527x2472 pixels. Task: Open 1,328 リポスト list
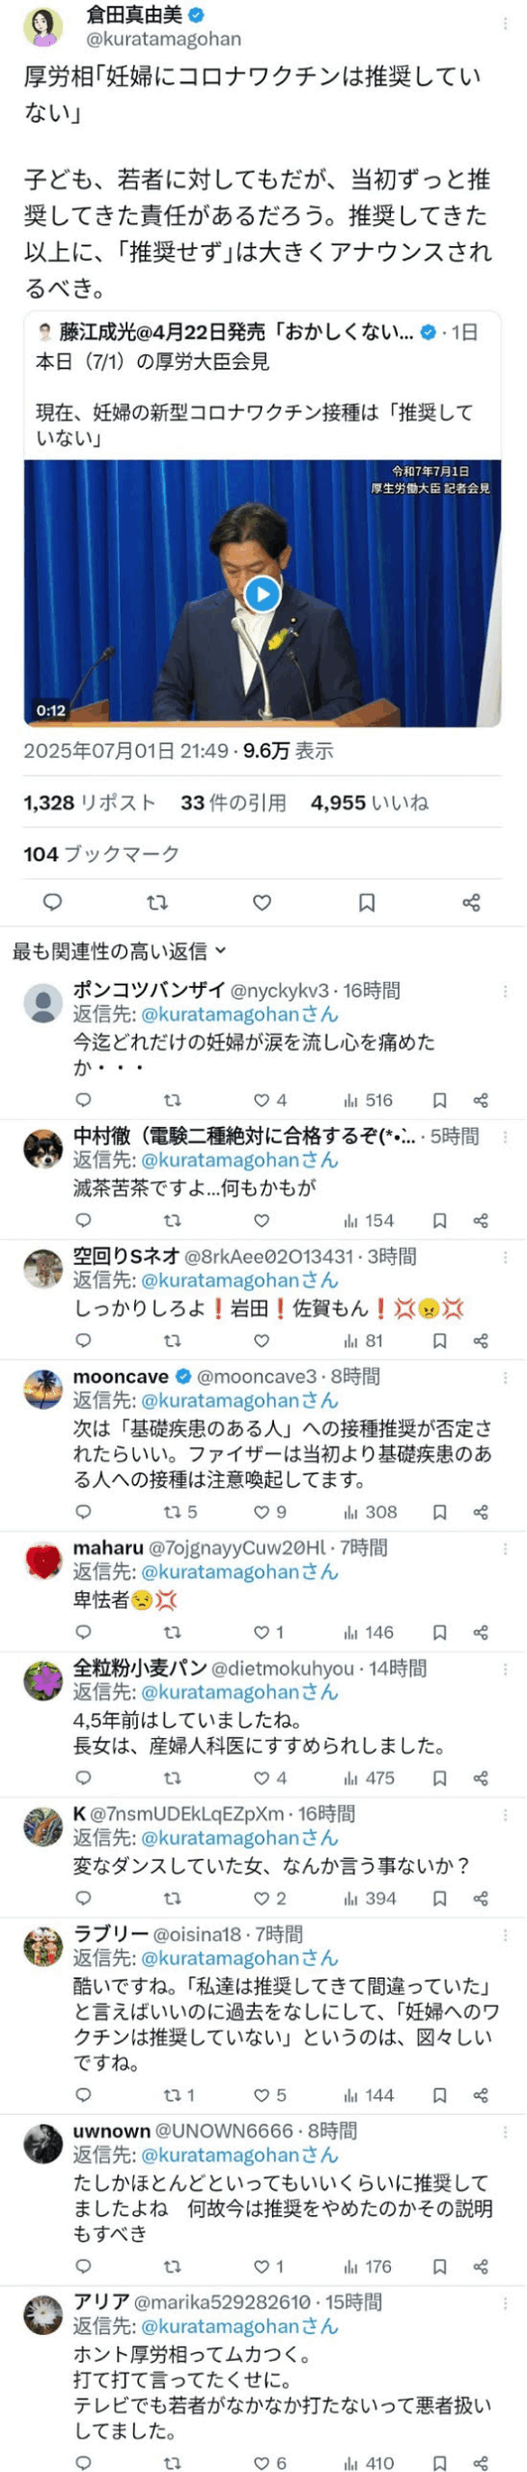point(90,802)
